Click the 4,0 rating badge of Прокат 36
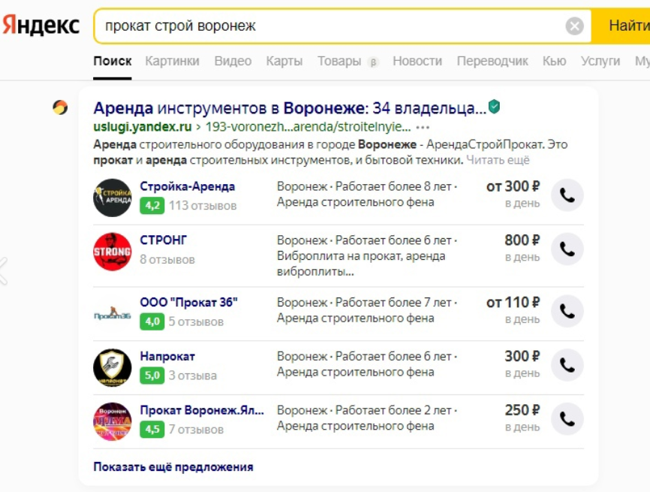The width and height of the screenshot is (650, 492). 152,321
